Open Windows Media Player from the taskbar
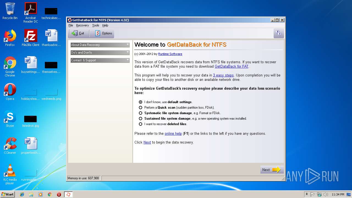Screen dimensions: 352x198 coord(40,194)
